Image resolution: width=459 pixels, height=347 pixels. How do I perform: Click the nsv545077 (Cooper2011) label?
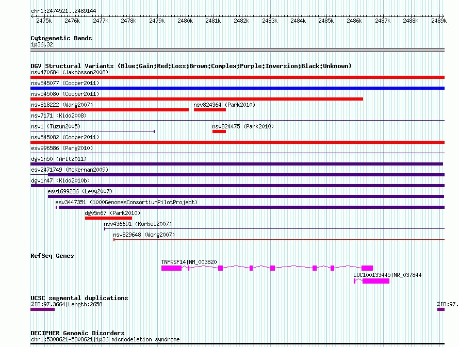[65, 83]
